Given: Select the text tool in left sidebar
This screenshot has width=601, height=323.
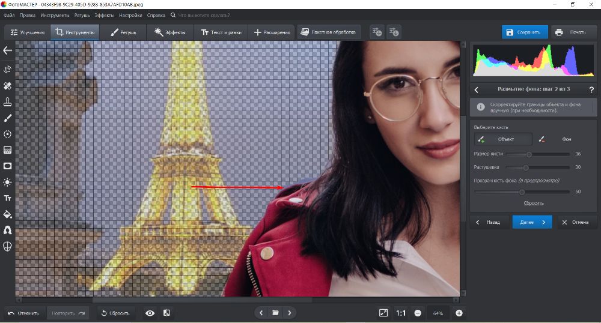Looking at the screenshot, I should click(x=8, y=198).
